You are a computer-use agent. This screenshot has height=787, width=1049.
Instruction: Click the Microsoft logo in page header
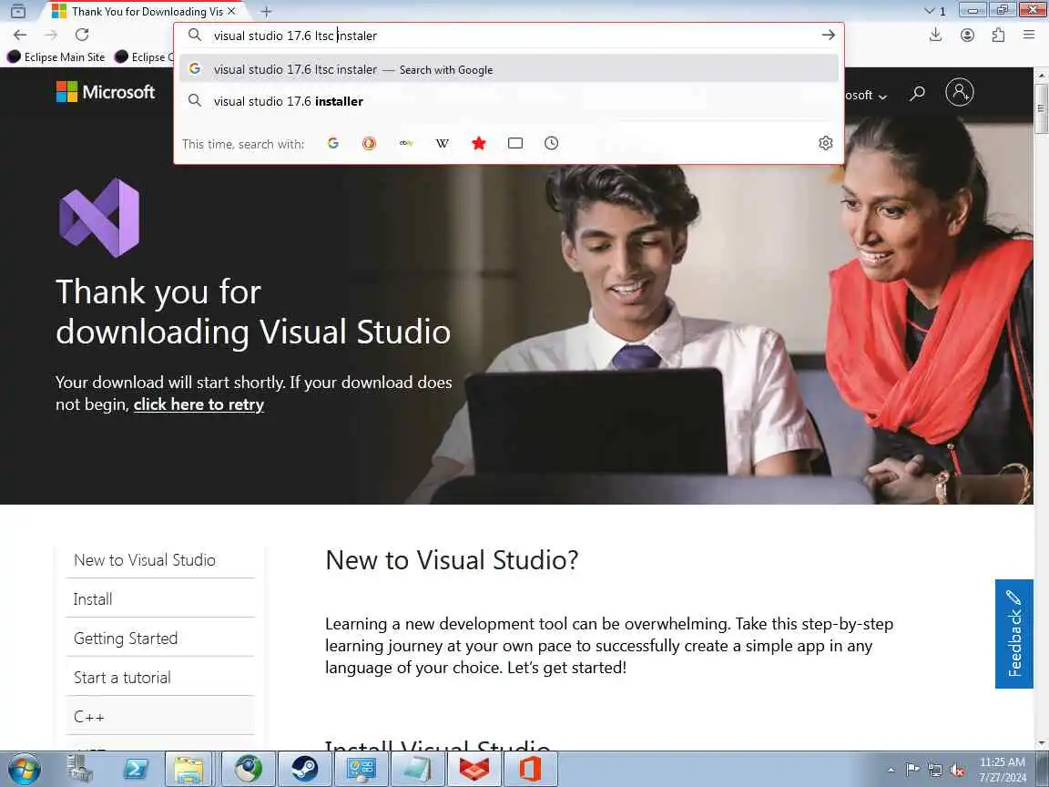coord(106,92)
